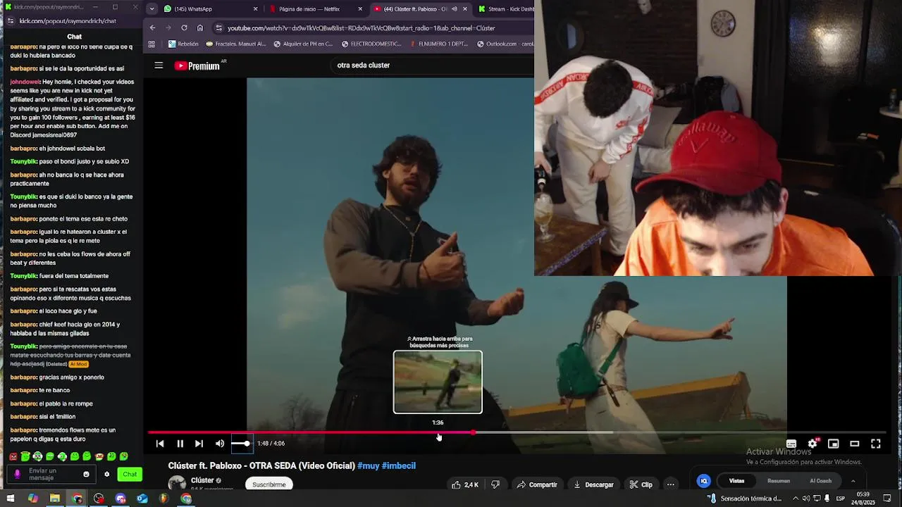Open the Rebelión bookmark
The image size is (902, 507).
click(x=183, y=44)
